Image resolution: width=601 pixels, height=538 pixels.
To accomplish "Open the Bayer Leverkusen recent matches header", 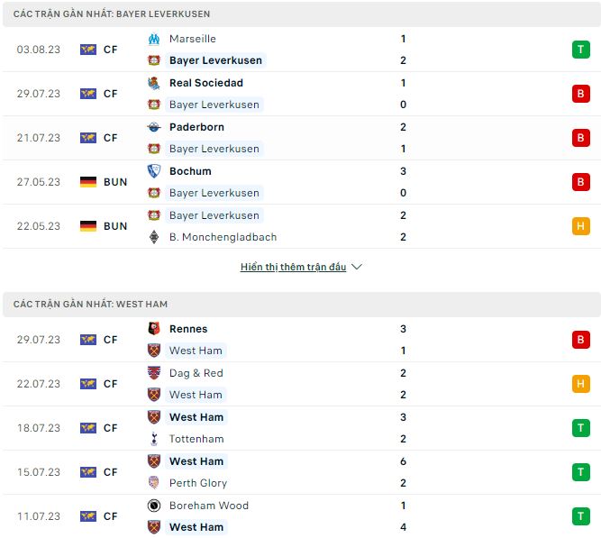I will (113, 14).
